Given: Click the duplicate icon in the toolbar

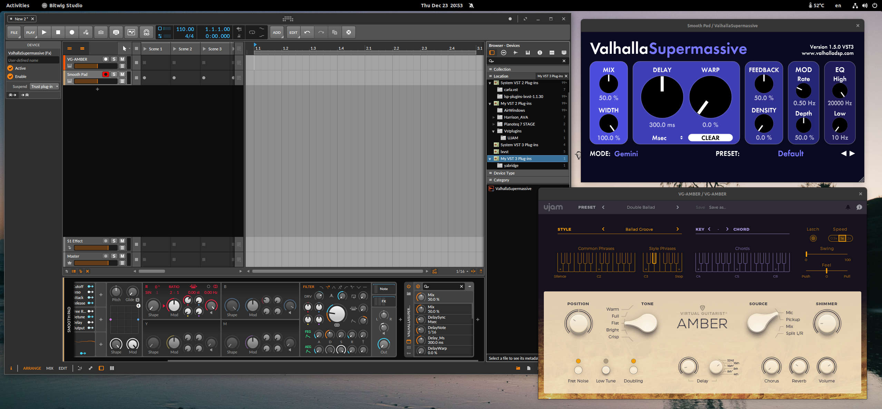Looking at the screenshot, I should 335,32.
